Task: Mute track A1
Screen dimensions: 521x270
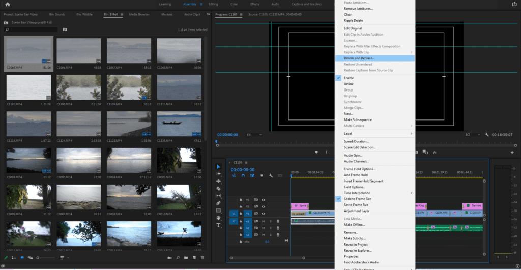Action: (x=263, y=221)
